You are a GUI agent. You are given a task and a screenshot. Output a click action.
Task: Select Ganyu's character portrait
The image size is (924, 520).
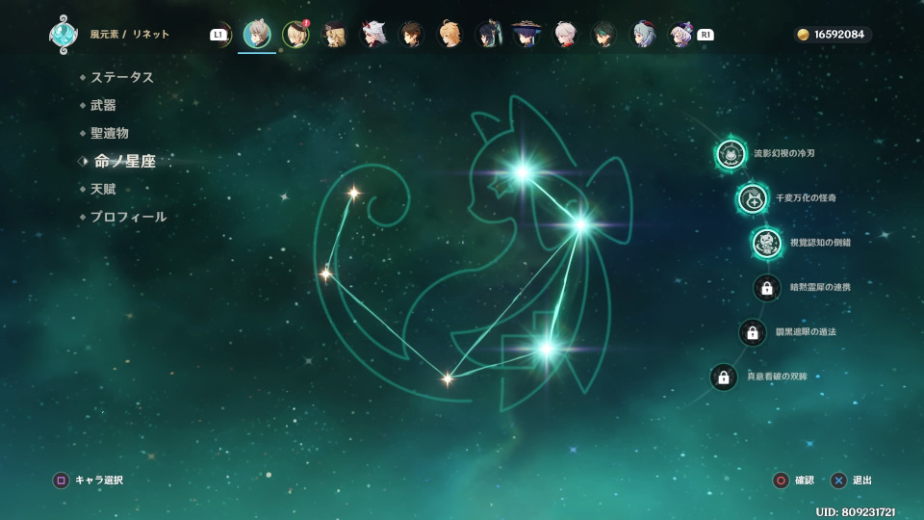pyautogui.click(x=643, y=35)
